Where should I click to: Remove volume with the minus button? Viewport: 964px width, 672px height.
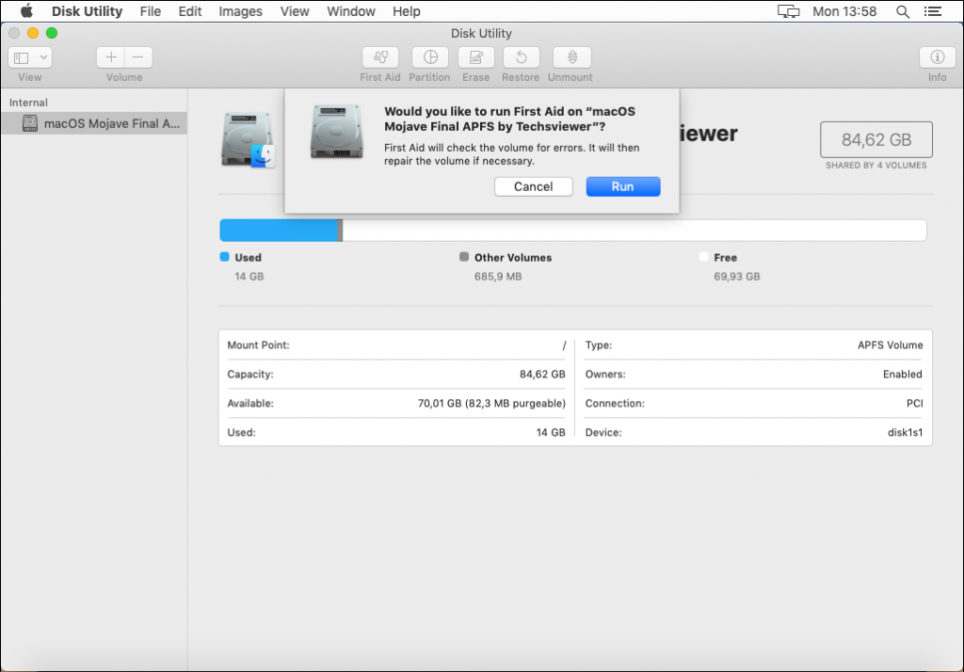[138, 57]
